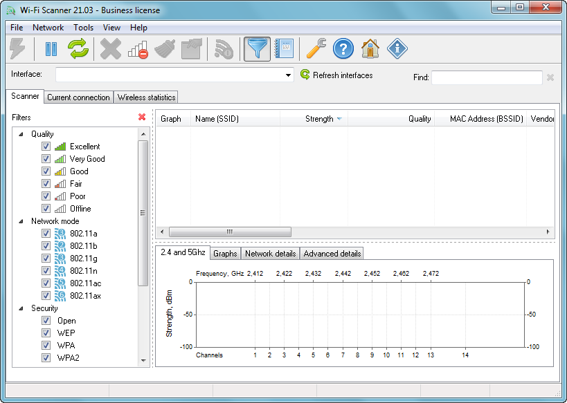This screenshot has width=567, height=403.
Task: Pause scanning with the pause icon
Action: [51, 49]
